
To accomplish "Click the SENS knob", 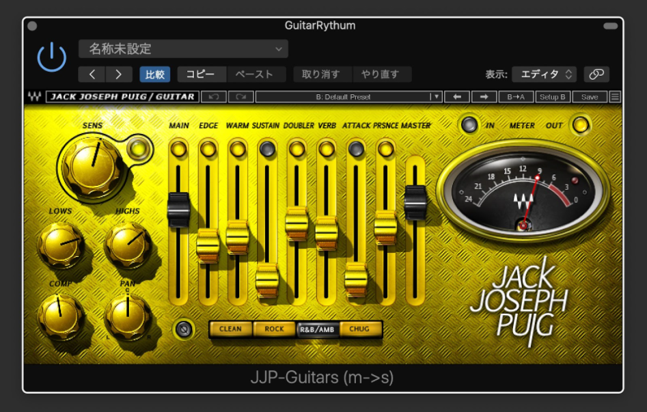I will tap(92, 167).
